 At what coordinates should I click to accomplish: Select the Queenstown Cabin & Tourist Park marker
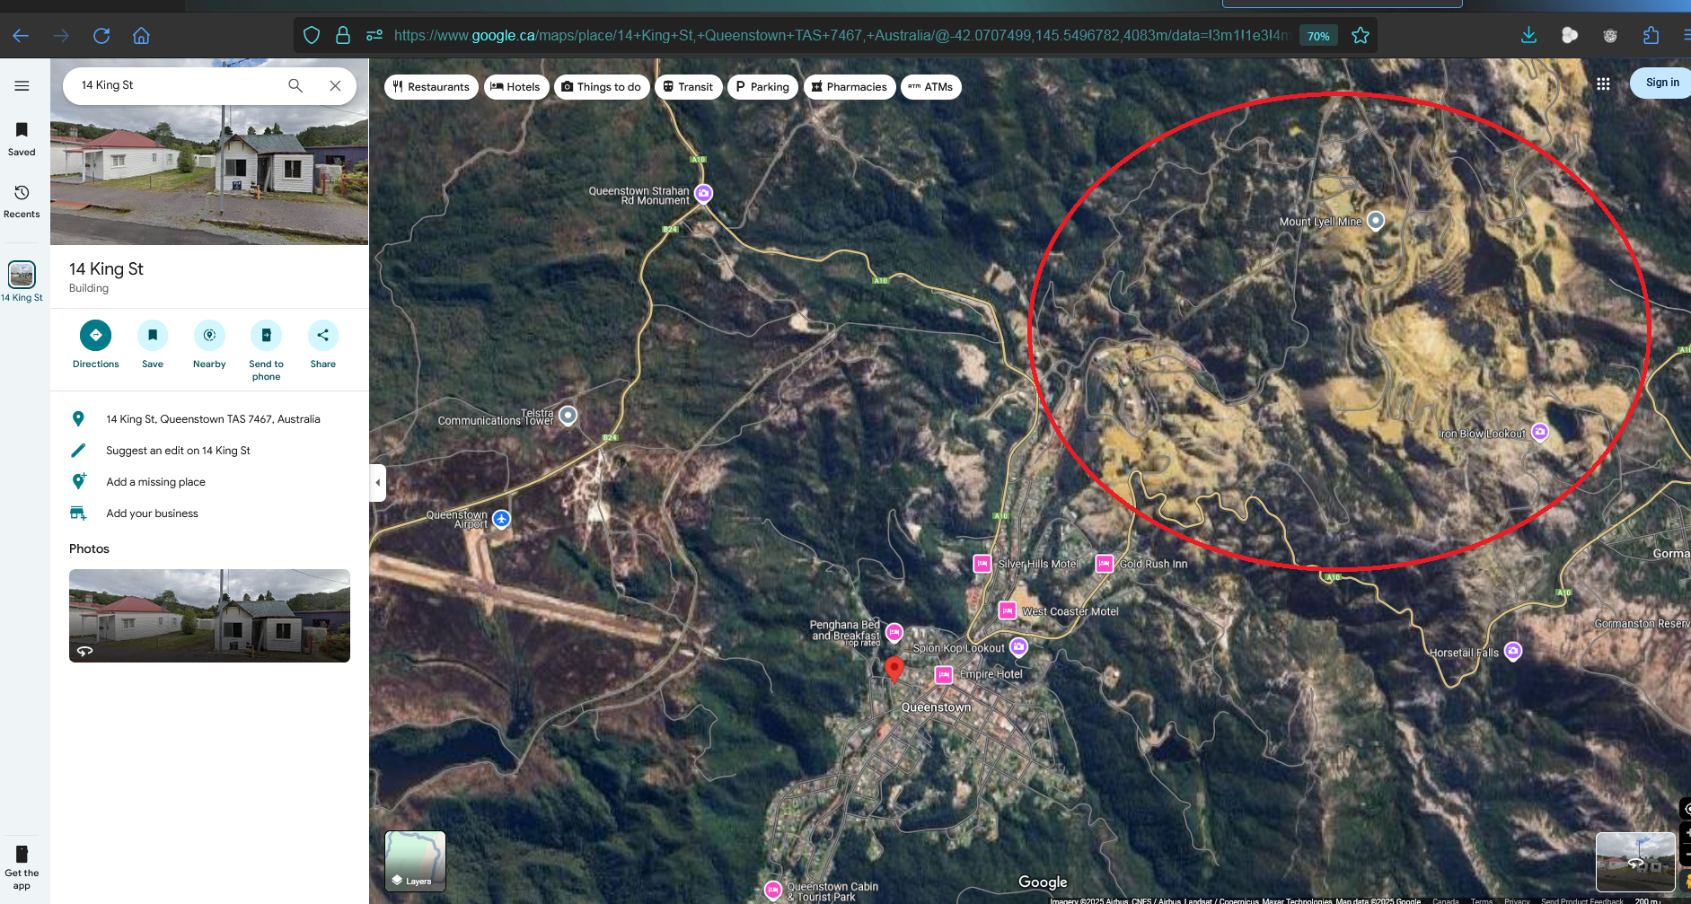(773, 890)
